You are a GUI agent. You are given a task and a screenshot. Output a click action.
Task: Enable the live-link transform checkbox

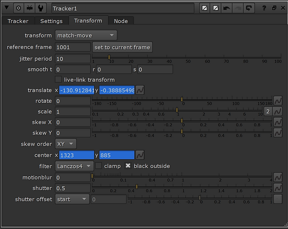point(58,79)
